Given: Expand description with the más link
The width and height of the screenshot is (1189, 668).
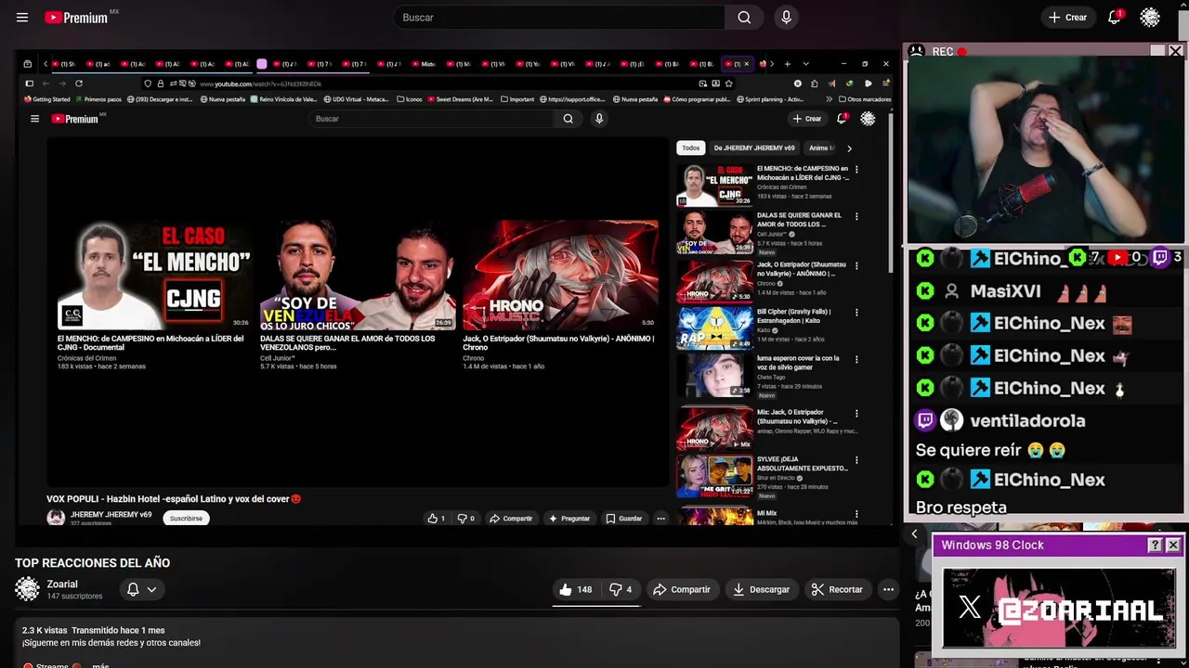Looking at the screenshot, I should pos(100,664).
